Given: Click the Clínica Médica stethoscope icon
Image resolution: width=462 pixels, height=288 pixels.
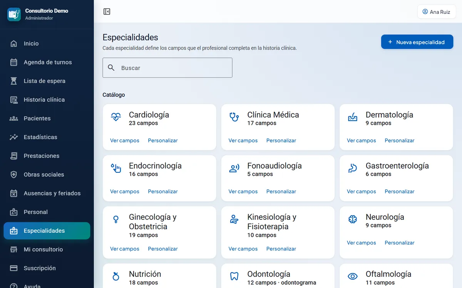Looking at the screenshot, I should coord(234,117).
